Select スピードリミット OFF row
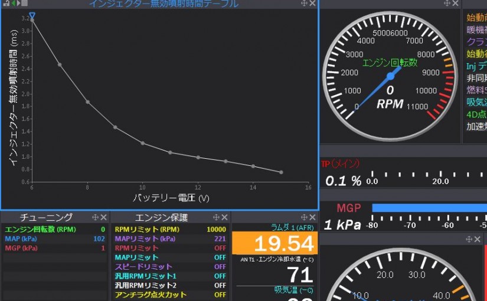The width and height of the screenshot is (487, 301). tap(170, 267)
